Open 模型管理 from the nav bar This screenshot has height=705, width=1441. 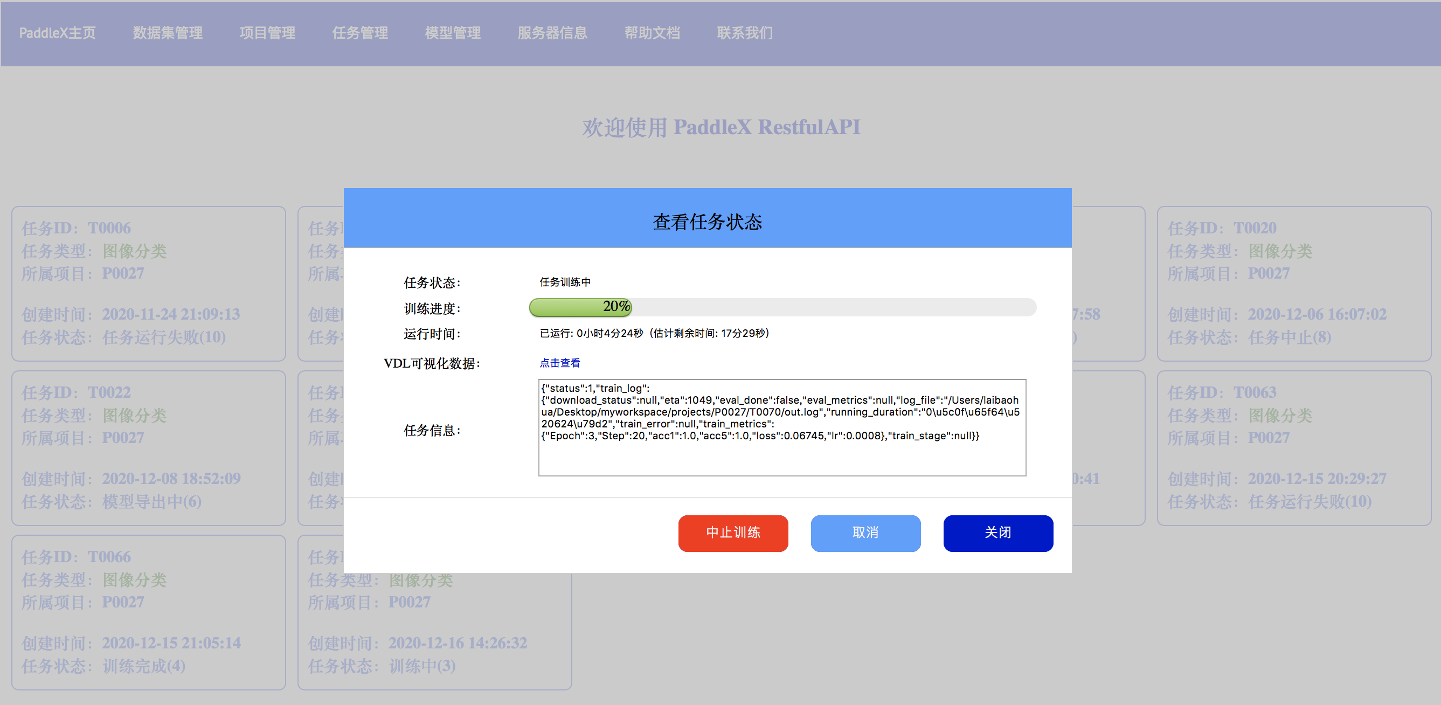(453, 33)
